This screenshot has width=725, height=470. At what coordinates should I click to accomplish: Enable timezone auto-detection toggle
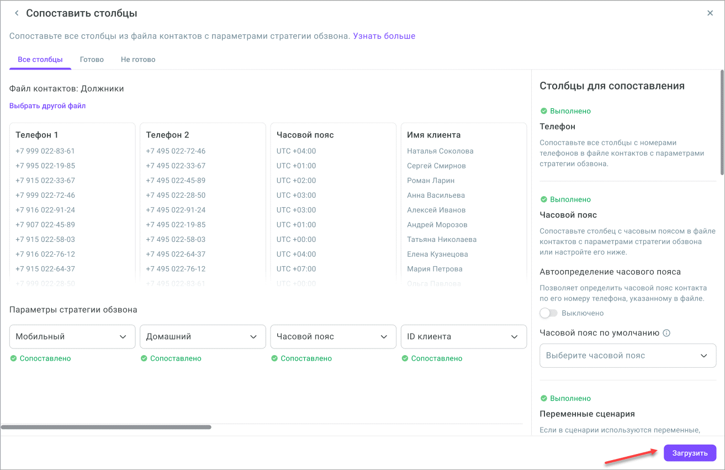[548, 313]
